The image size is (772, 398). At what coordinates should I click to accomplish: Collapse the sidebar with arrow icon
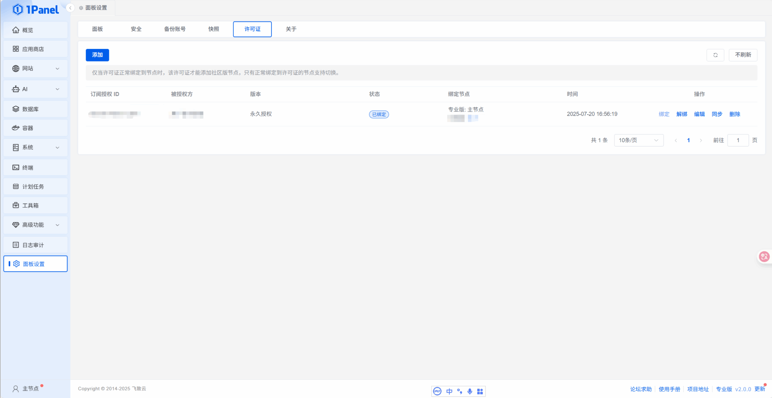(70, 8)
